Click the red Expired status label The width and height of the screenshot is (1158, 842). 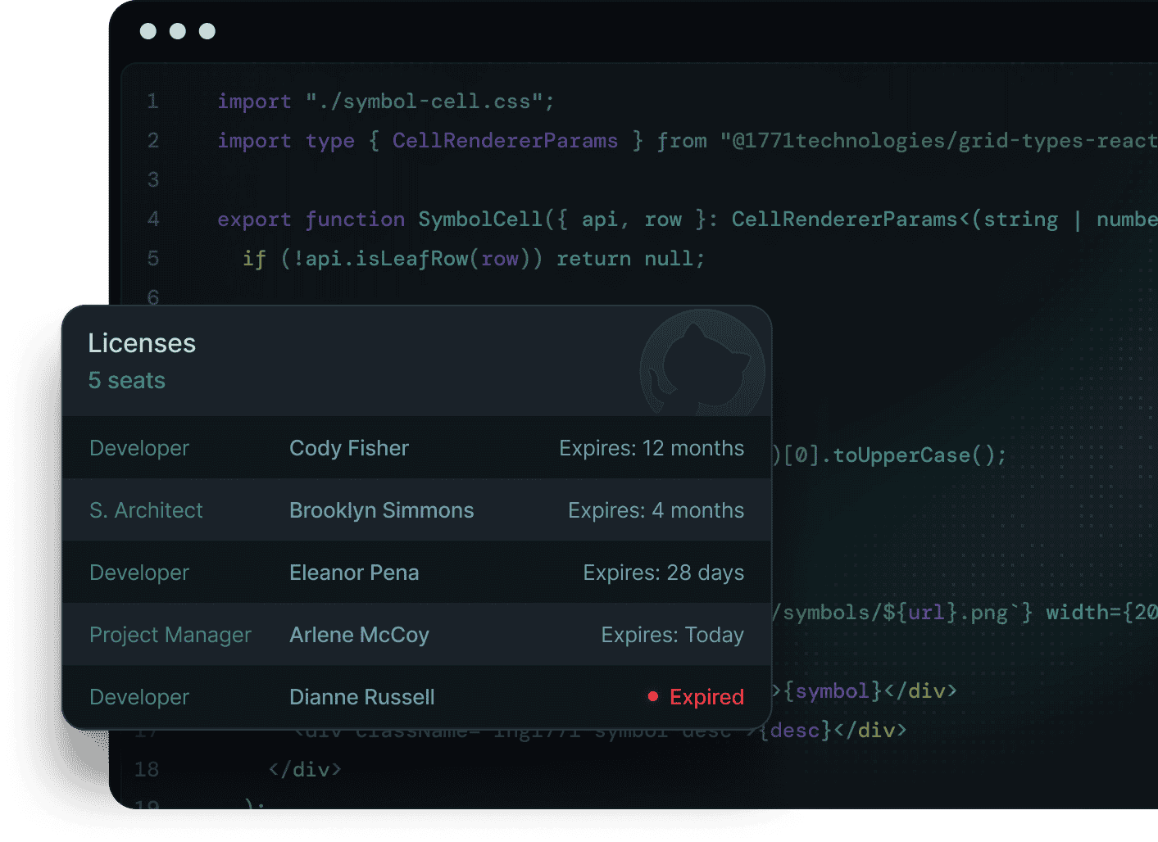pyautogui.click(x=706, y=697)
